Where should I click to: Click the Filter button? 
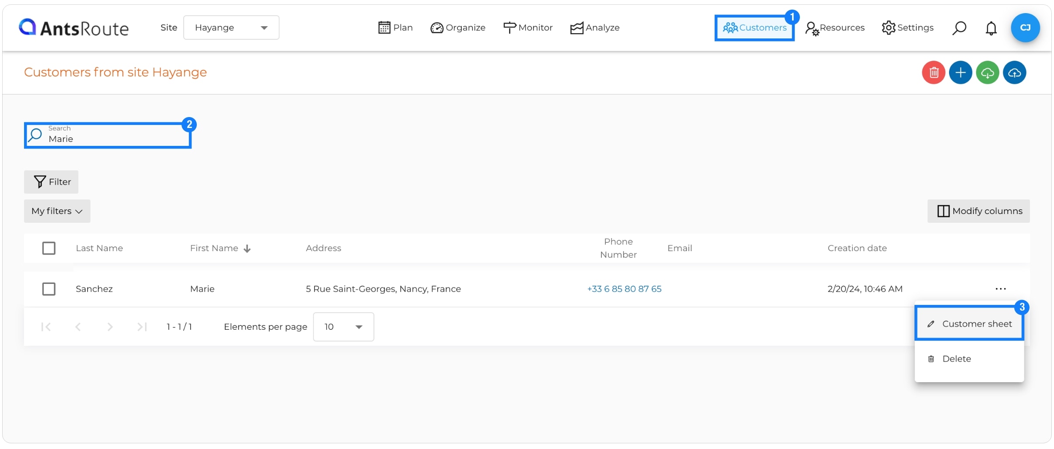51,182
